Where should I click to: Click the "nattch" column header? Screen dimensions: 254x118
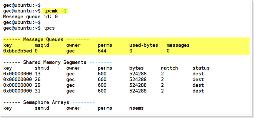coord(170,68)
